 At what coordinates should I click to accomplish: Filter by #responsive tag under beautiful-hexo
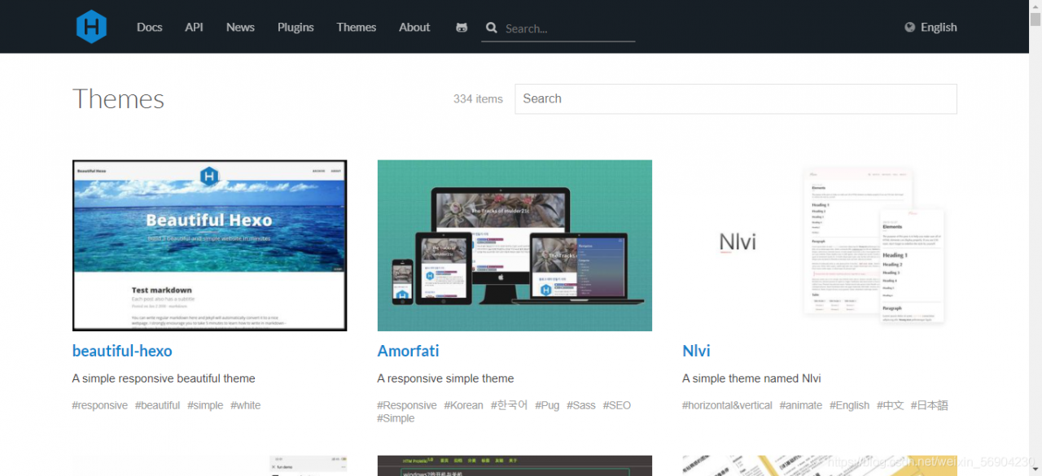coord(100,405)
